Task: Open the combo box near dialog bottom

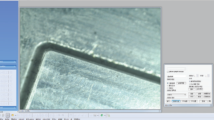Action: [x=177, y=95]
